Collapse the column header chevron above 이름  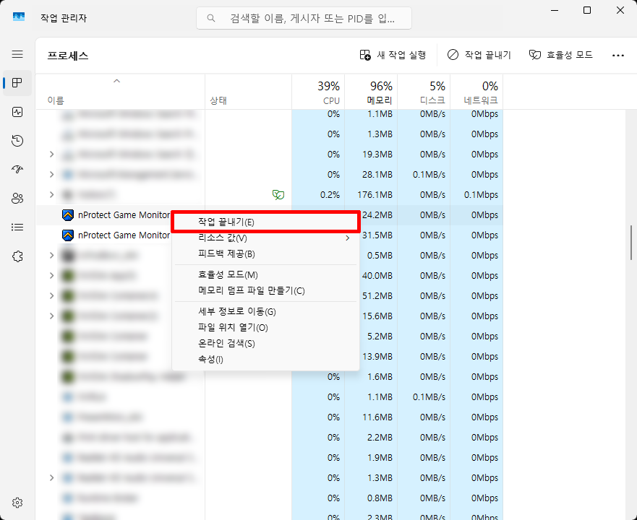pos(117,82)
